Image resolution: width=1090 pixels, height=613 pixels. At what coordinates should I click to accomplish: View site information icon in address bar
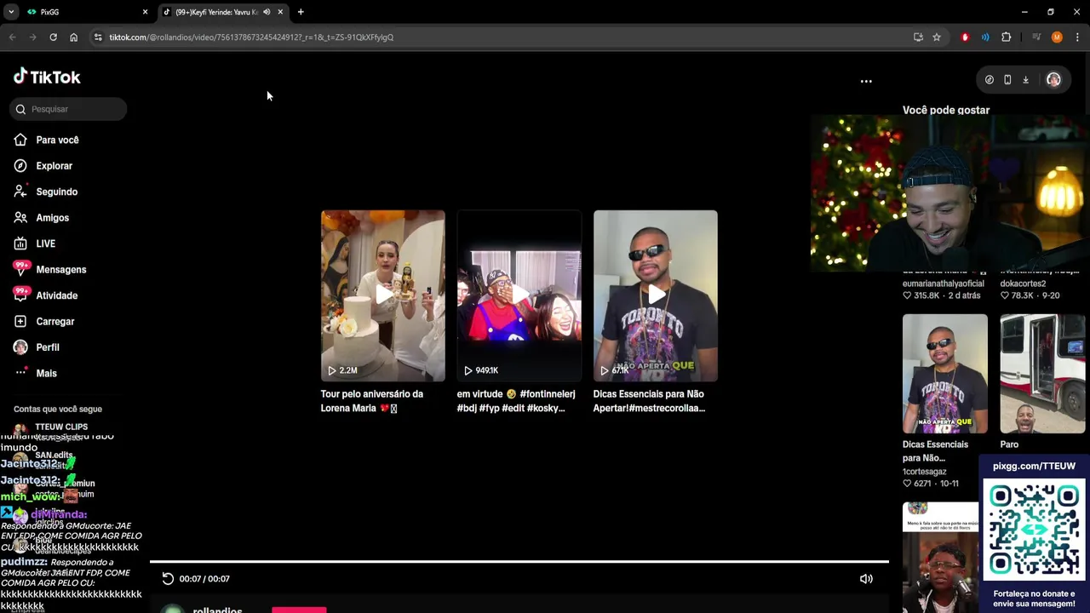98,37
